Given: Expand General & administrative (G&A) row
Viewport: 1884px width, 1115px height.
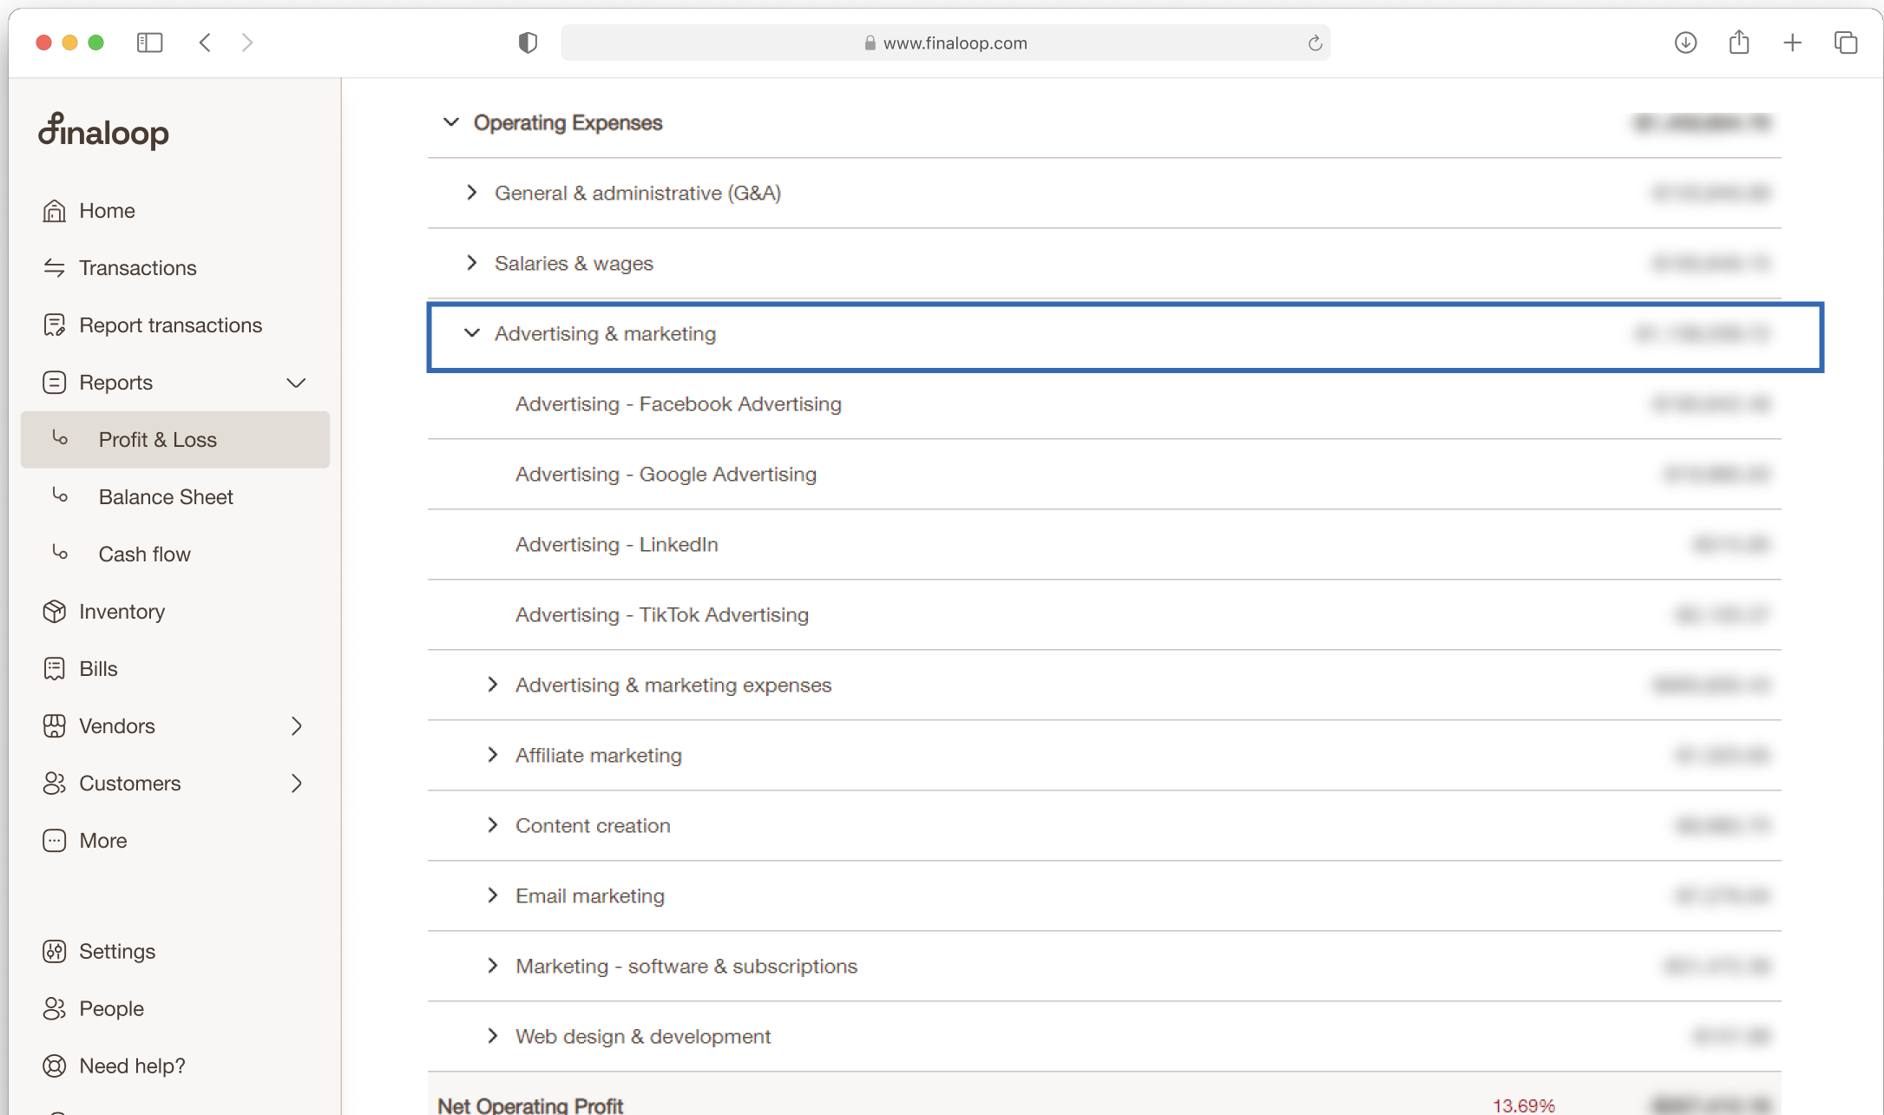Looking at the screenshot, I should click(x=472, y=193).
